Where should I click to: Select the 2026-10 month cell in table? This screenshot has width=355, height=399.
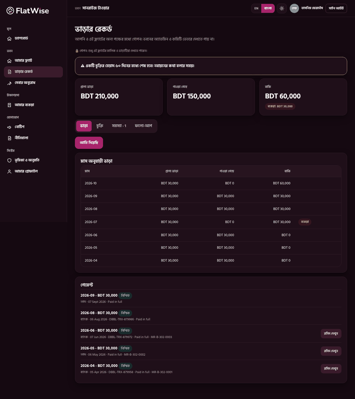[91, 183]
